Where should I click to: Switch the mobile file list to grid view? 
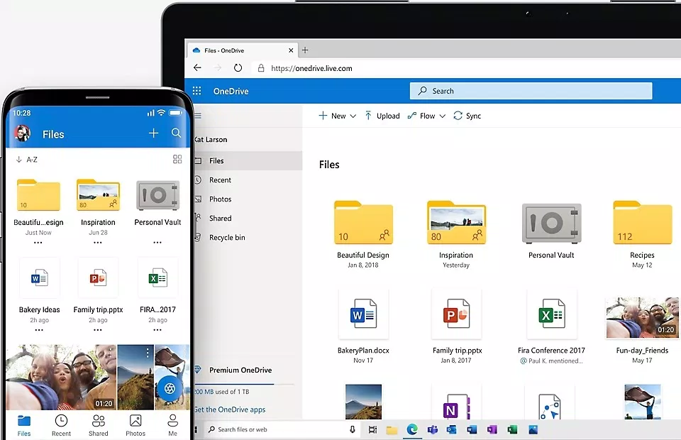(177, 159)
